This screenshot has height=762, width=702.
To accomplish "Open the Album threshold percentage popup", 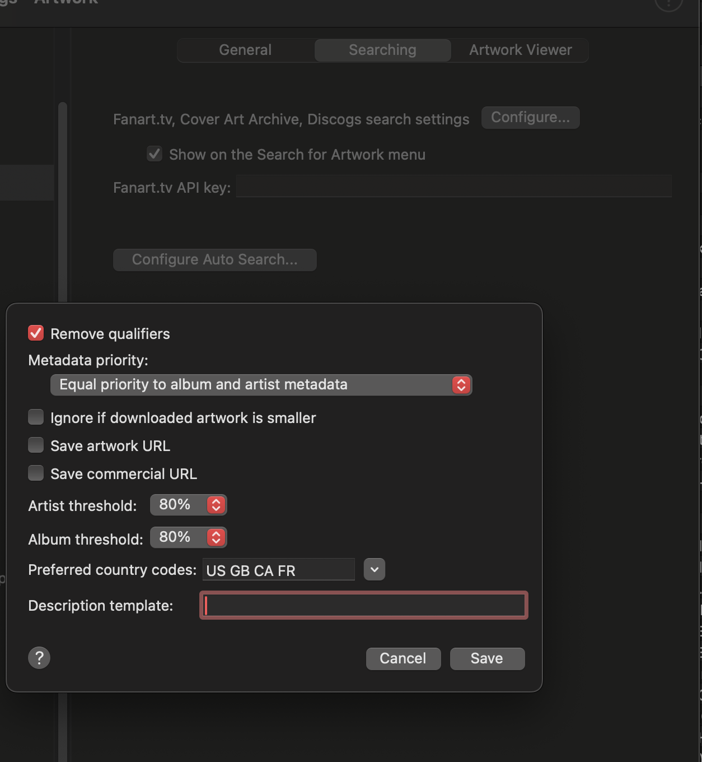I will coord(188,537).
